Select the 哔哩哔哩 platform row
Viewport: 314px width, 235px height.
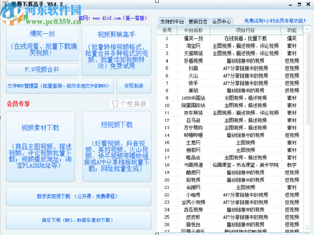tap(230, 135)
